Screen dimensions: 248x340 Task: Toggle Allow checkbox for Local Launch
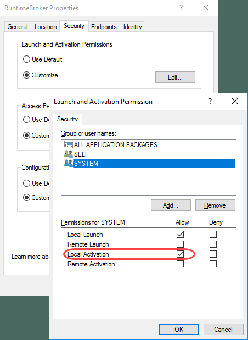tap(180, 234)
